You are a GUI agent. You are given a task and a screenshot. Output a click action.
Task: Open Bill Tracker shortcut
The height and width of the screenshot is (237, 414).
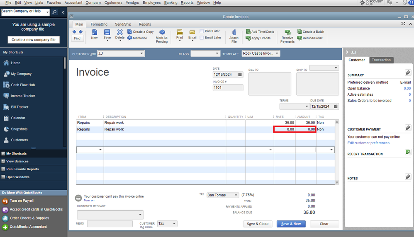19,107
